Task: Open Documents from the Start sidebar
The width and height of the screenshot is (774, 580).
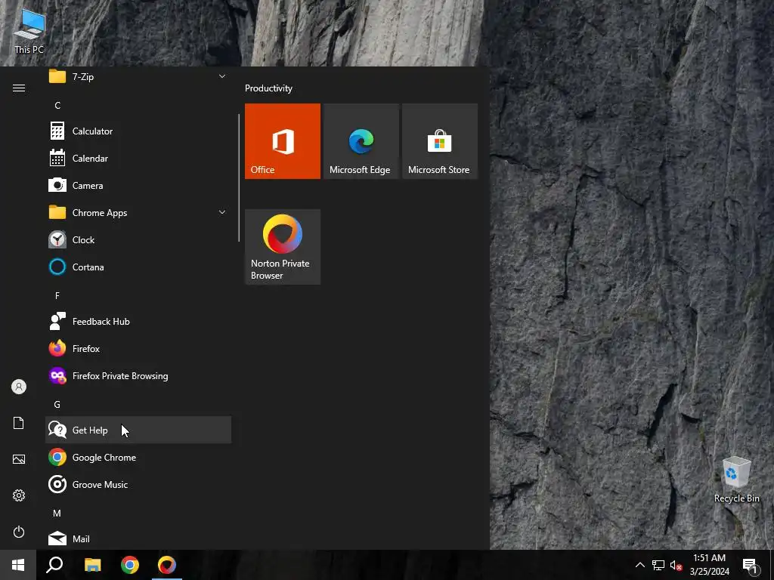Action: (19, 423)
